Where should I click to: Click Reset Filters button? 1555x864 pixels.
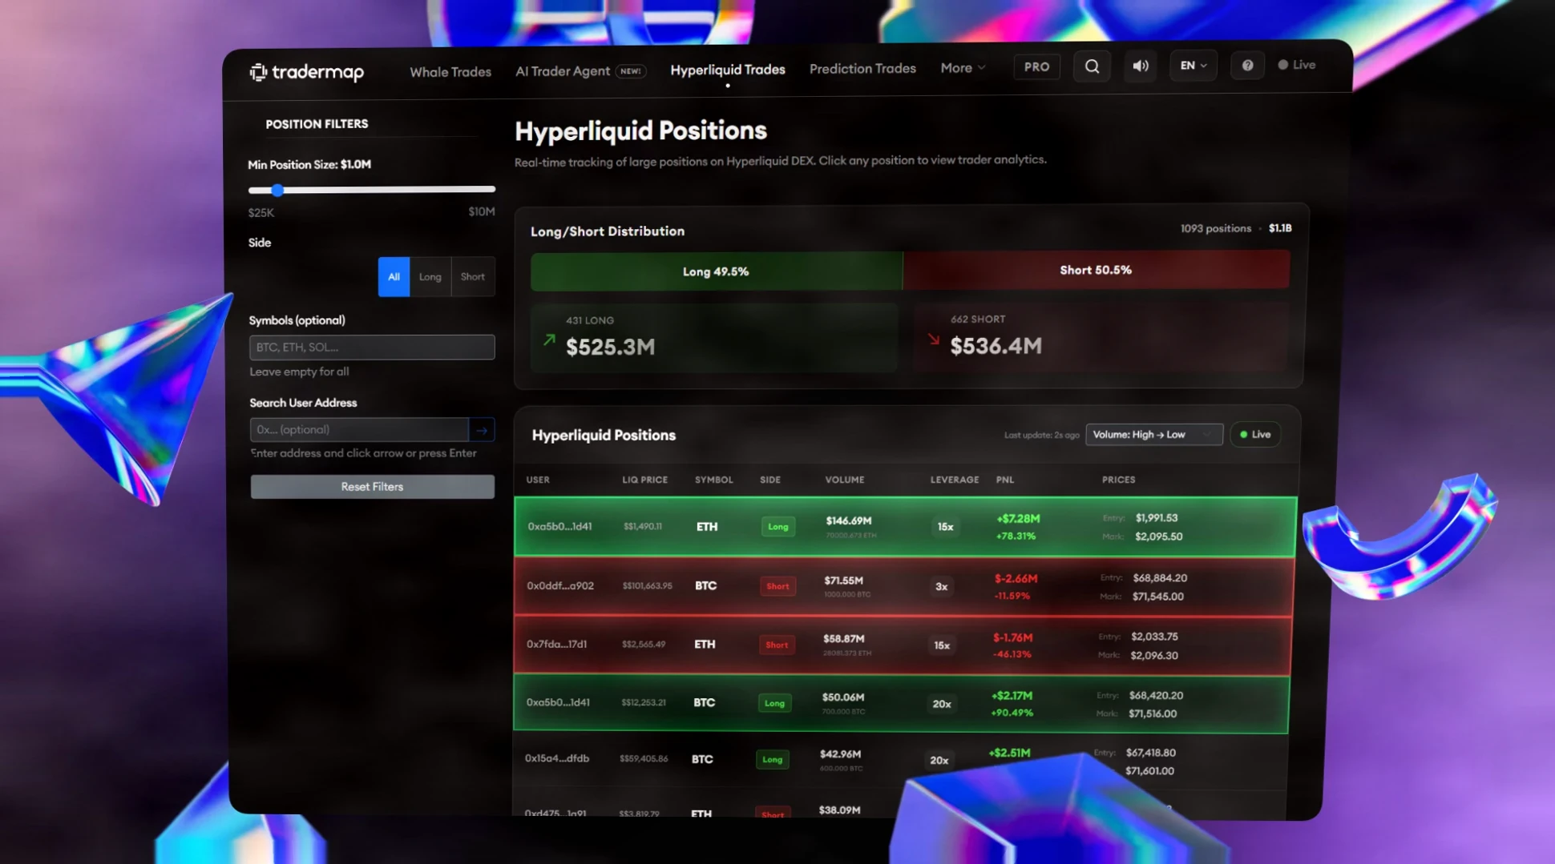[372, 487]
